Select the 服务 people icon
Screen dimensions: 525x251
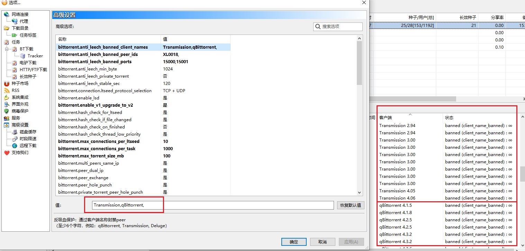pos(6,118)
